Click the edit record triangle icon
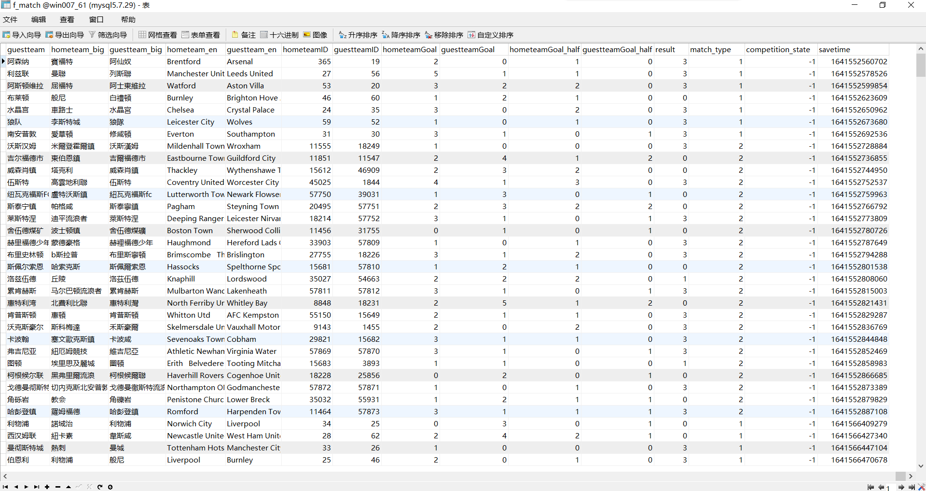Viewport: 926px width, 491px height. click(x=69, y=487)
